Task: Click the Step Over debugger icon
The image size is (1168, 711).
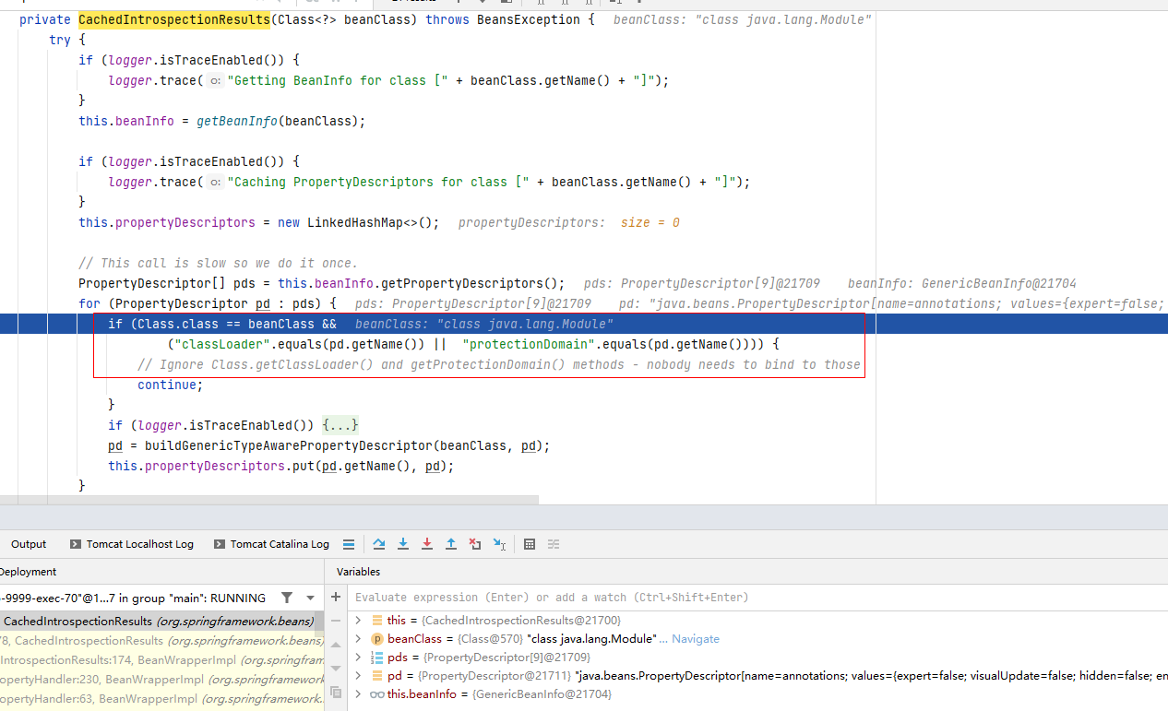Action: point(379,544)
